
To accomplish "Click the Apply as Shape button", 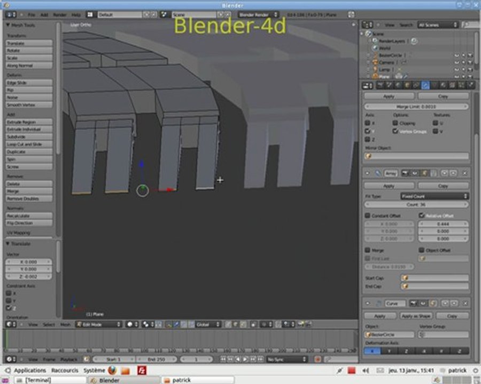I will coord(416,316).
